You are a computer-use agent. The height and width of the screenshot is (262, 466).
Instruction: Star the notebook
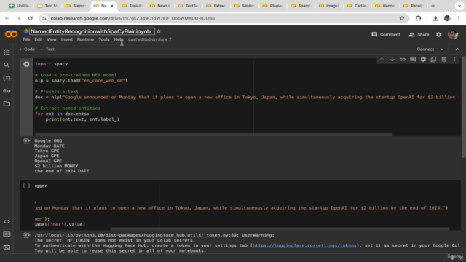pos(159,31)
